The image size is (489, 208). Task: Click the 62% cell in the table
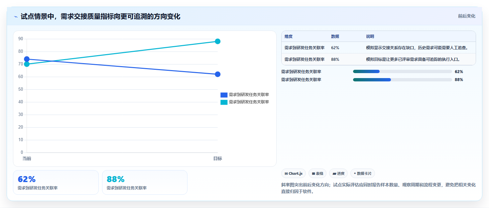click(335, 48)
